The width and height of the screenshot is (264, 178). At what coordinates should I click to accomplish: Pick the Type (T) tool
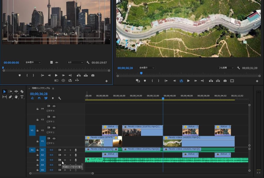coord(22,97)
